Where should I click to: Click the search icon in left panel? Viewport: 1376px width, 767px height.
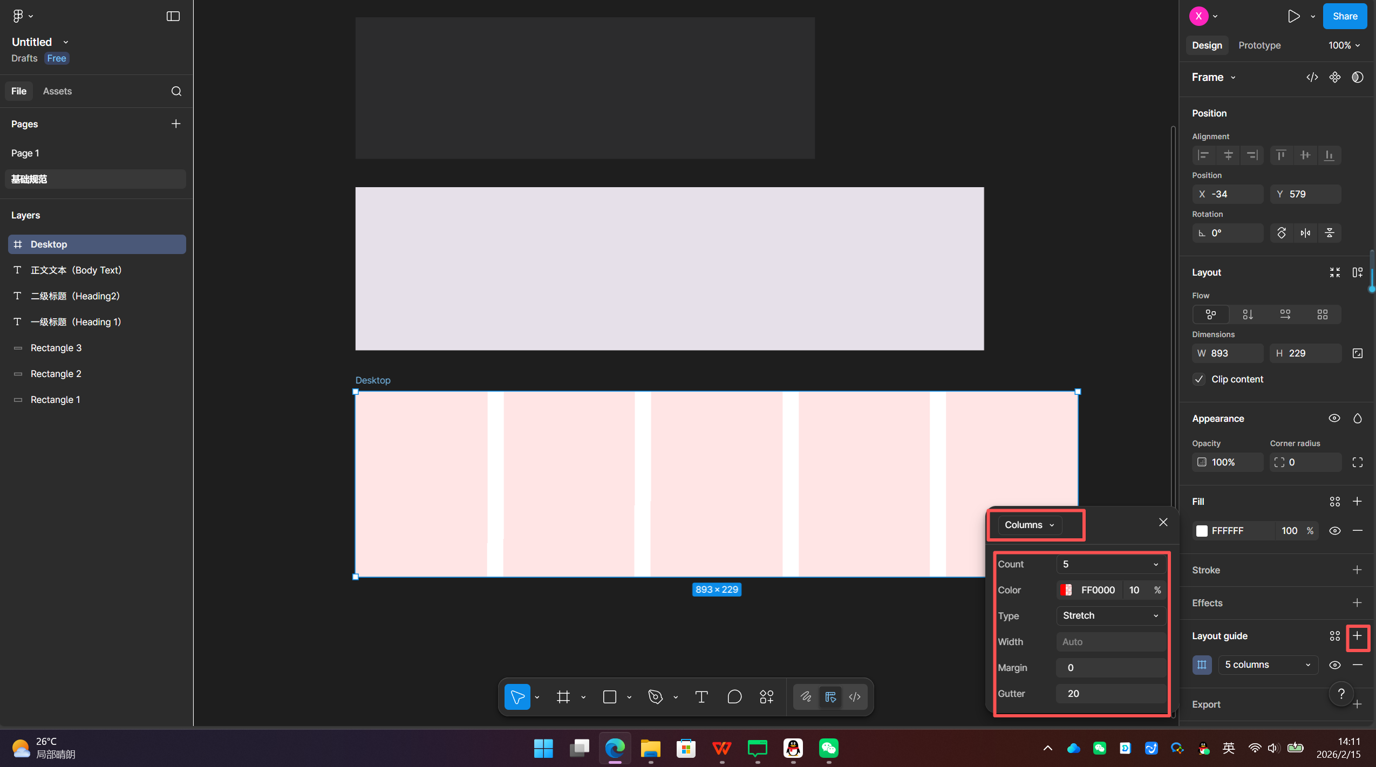(176, 91)
